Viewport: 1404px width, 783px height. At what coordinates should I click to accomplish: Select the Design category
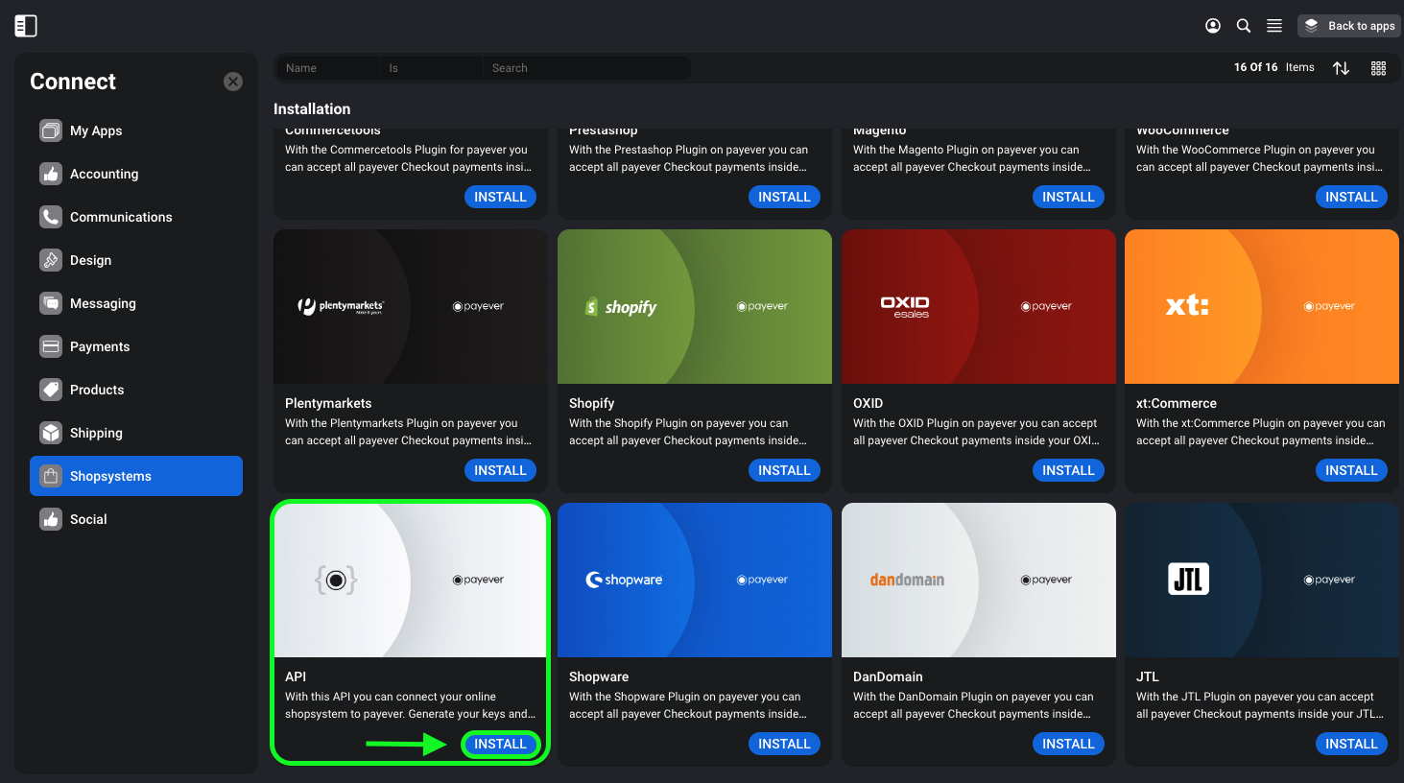point(136,260)
